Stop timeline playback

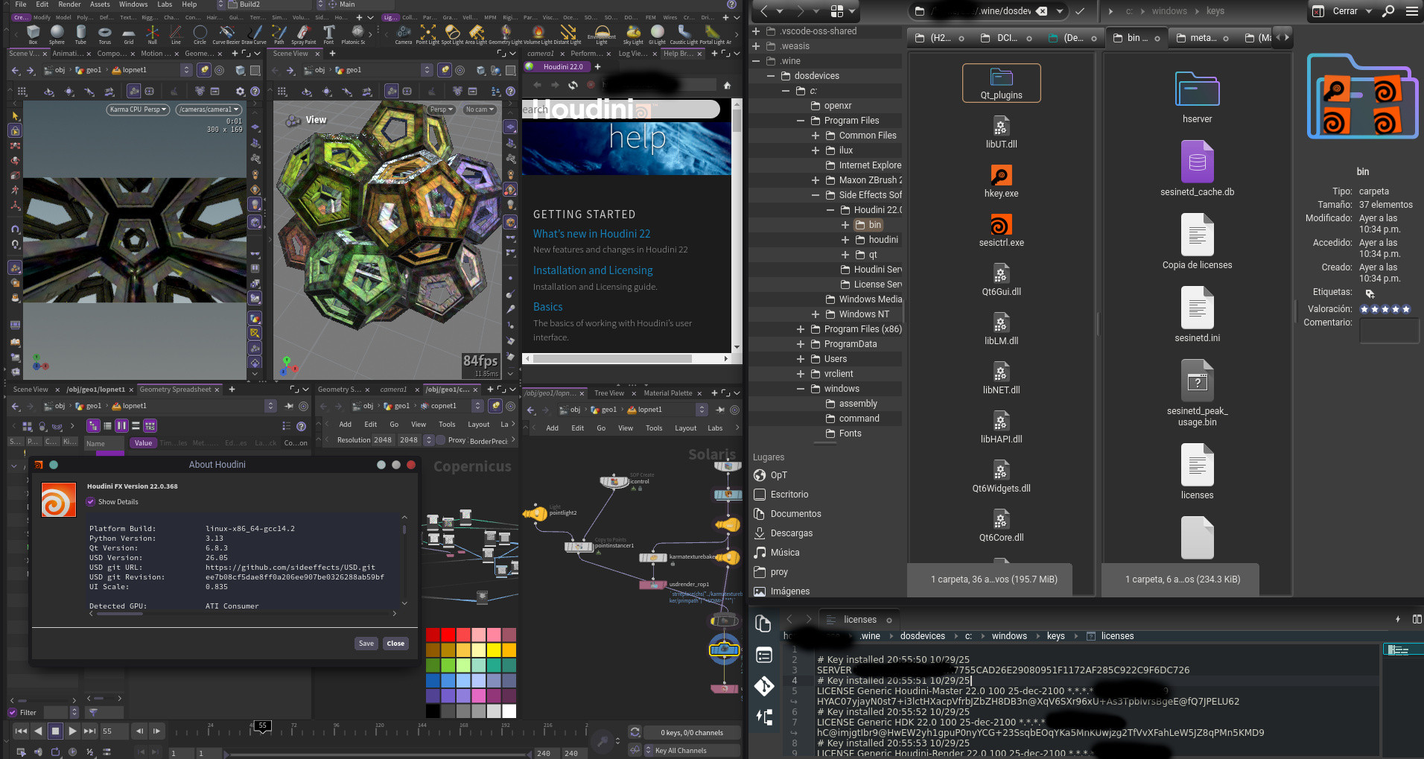pos(55,731)
